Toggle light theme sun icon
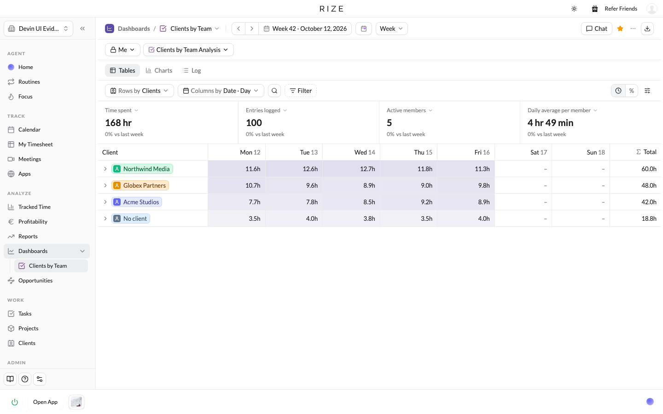Screen dimensions: 663x414 click(574, 9)
